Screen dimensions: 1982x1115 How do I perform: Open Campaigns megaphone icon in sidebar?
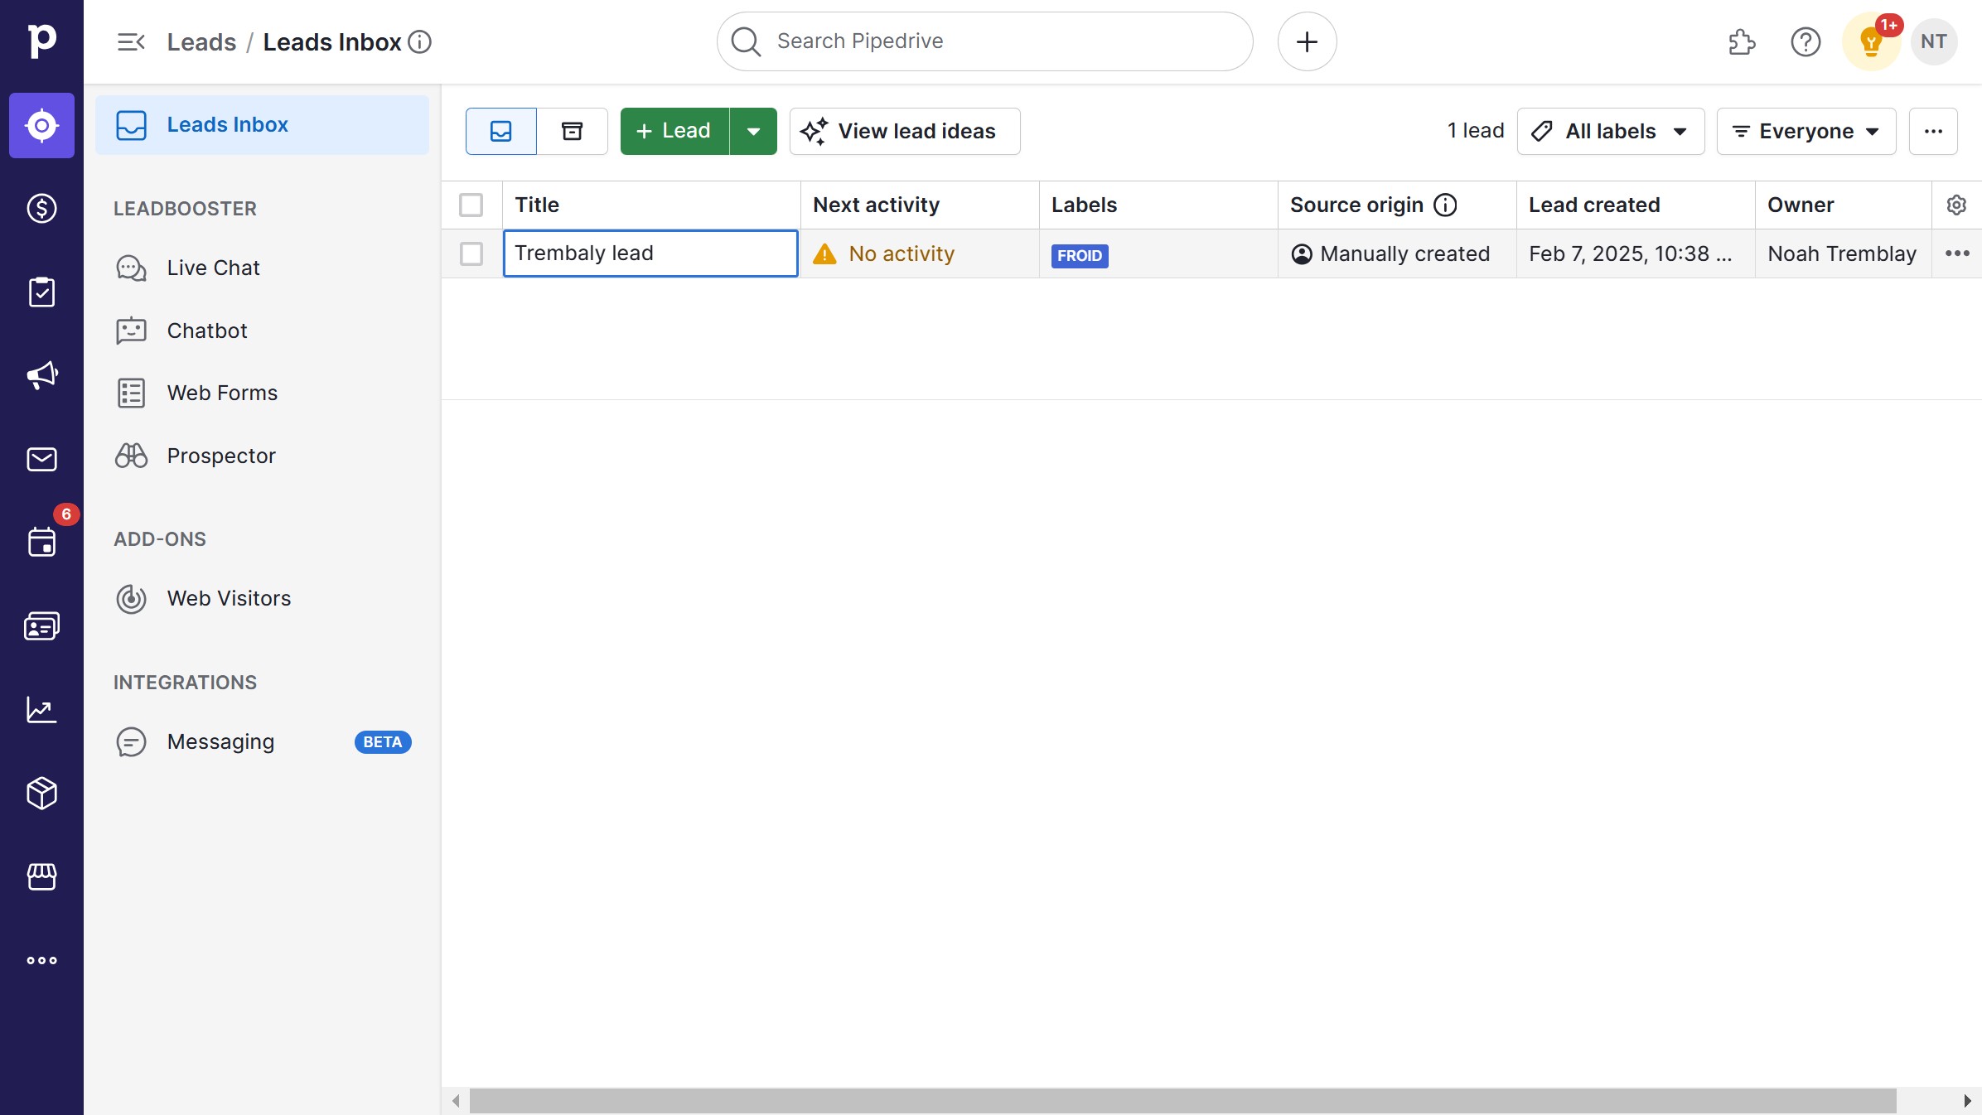coord(41,375)
